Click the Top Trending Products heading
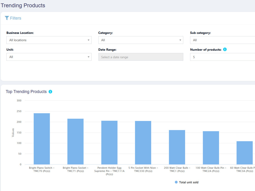The width and height of the screenshot is (255, 191). point(26,92)
